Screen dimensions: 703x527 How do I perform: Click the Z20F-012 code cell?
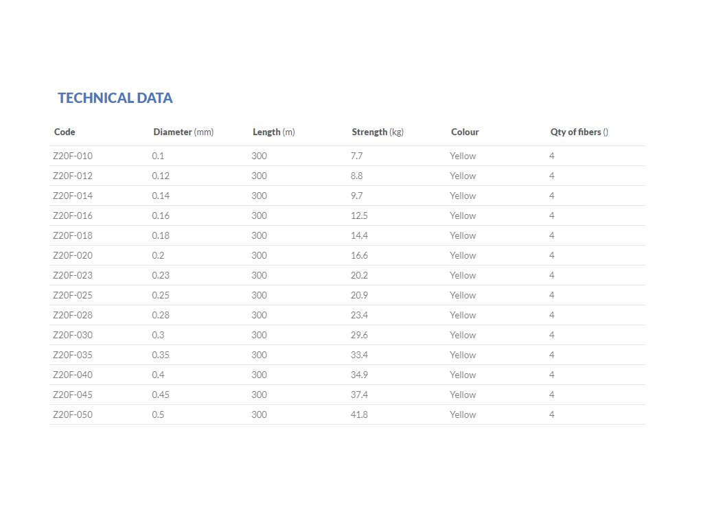pos(73,176)
